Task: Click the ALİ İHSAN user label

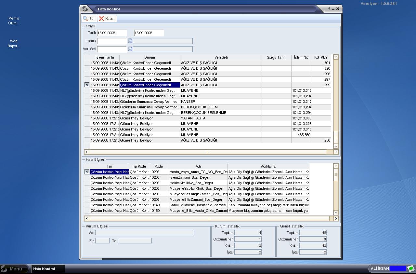Action: pyautogui.click(x=380, y=269)
